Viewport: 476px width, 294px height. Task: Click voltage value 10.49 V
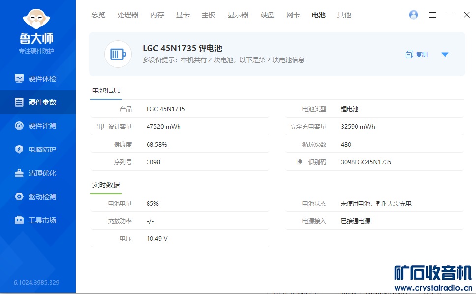coord(157,239)
